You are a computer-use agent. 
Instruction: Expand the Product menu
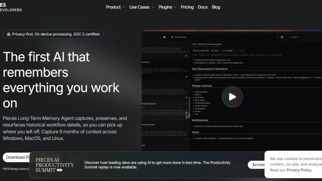pos(115,7)
